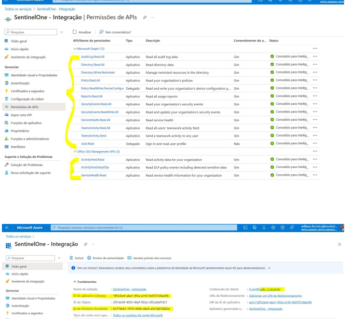
Task: Open the Manifesto sidebar item
Action: point(18,146)
